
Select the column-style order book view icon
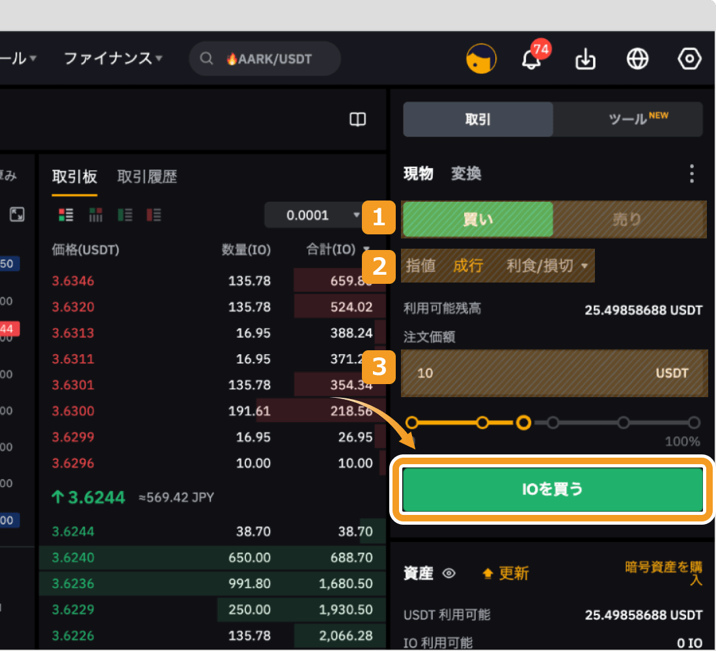click(x=96, y=215)
